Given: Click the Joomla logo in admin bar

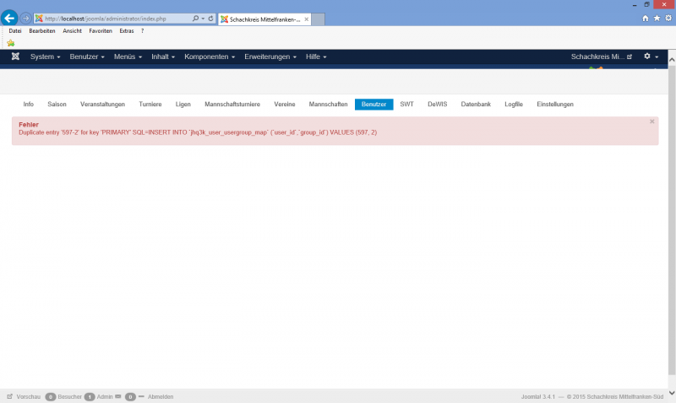Looking at the screenshot, I should pos(15,56).
